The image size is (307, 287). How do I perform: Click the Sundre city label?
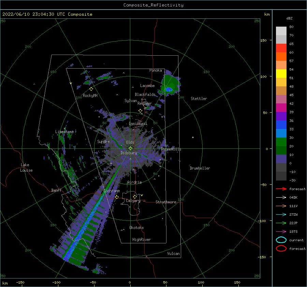point(104,141)
